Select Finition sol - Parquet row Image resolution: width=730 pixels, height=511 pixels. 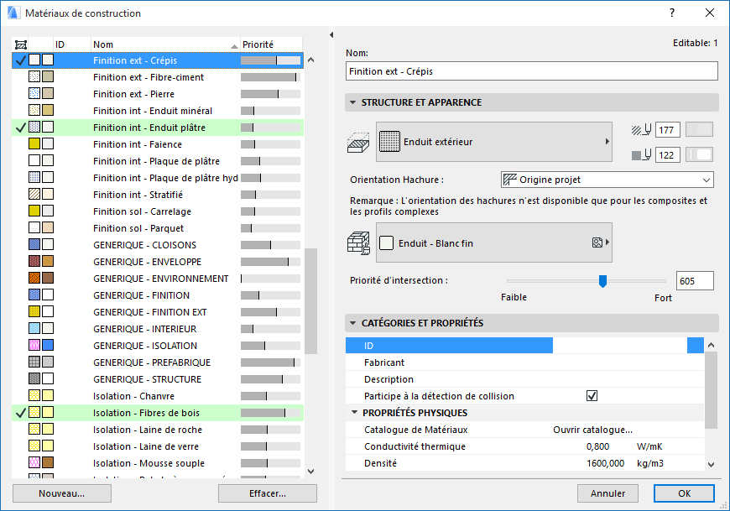click(x=158, y=228)
